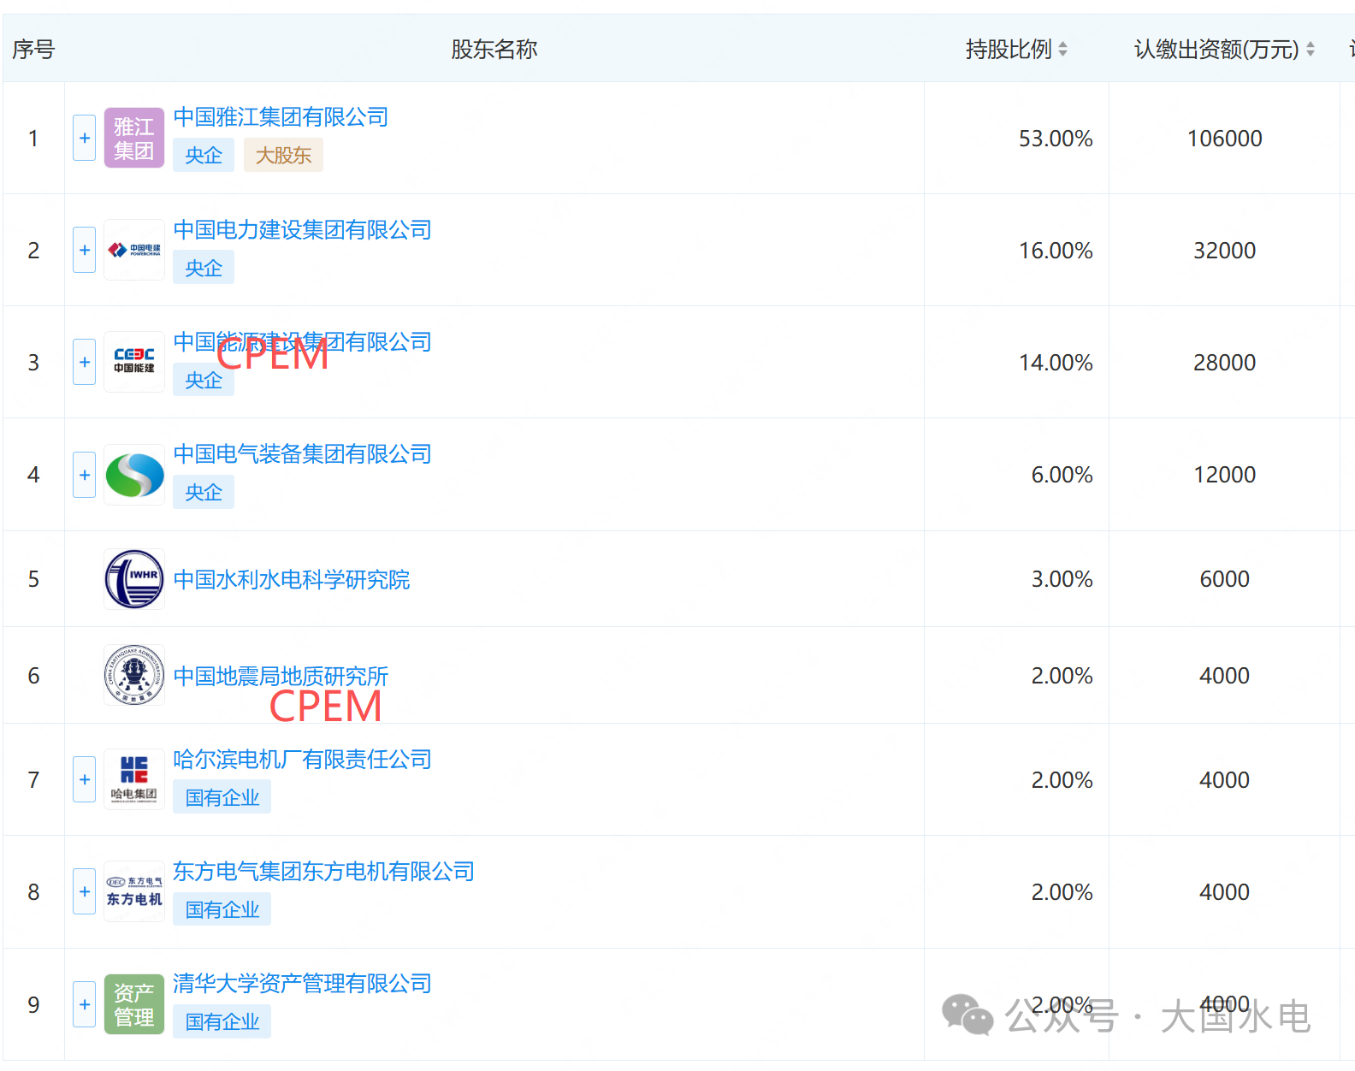This screenshot has height=1071, width=1355.
Task: Click the PowerChina 中国电建 logo
Action: [x=133, y=250]
